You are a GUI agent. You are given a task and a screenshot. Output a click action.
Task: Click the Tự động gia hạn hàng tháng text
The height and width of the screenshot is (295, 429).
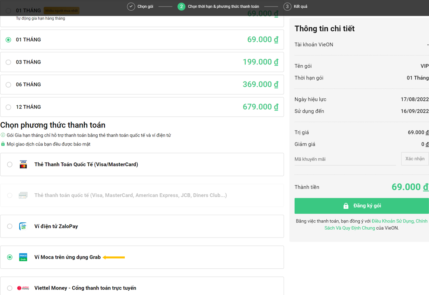[x=40, y=18]
